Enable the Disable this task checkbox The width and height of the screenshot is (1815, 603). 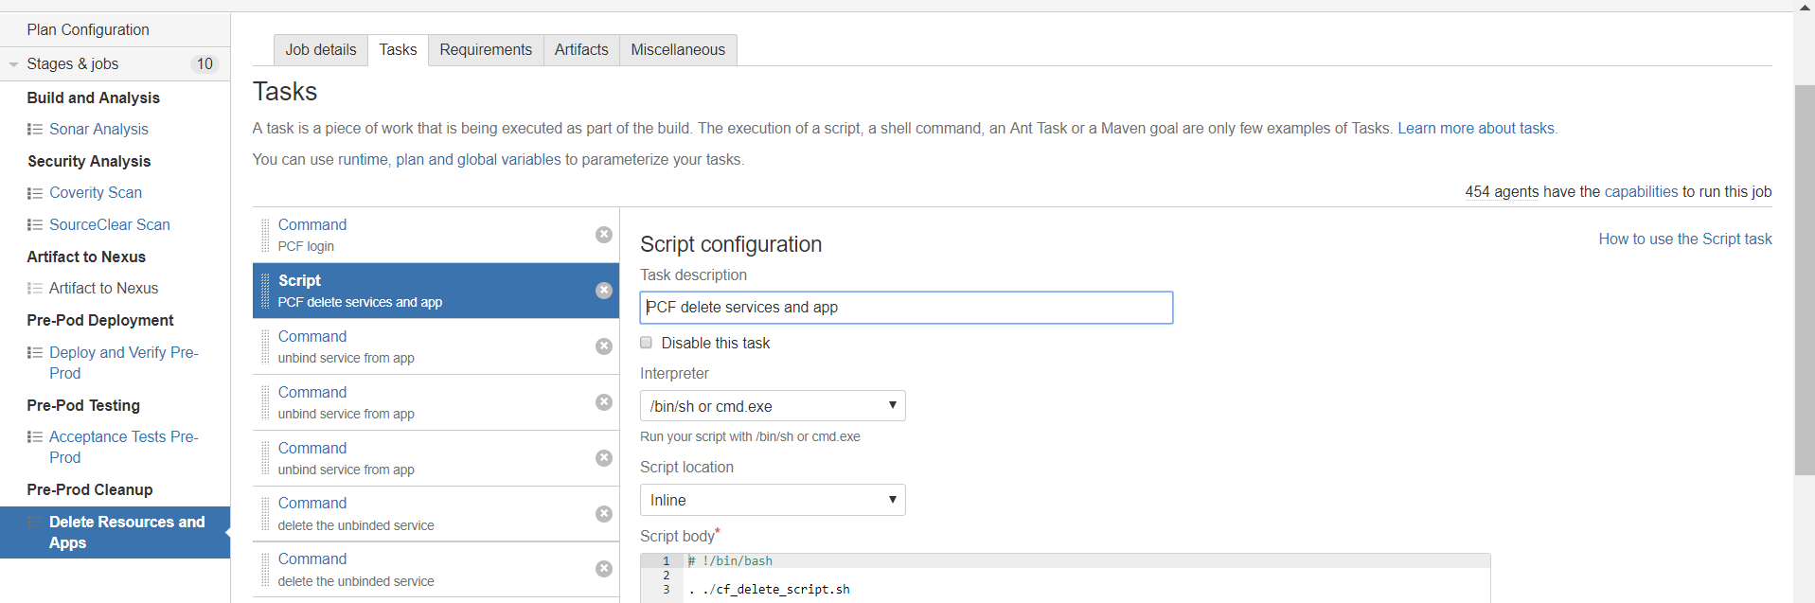pos(647,343)
